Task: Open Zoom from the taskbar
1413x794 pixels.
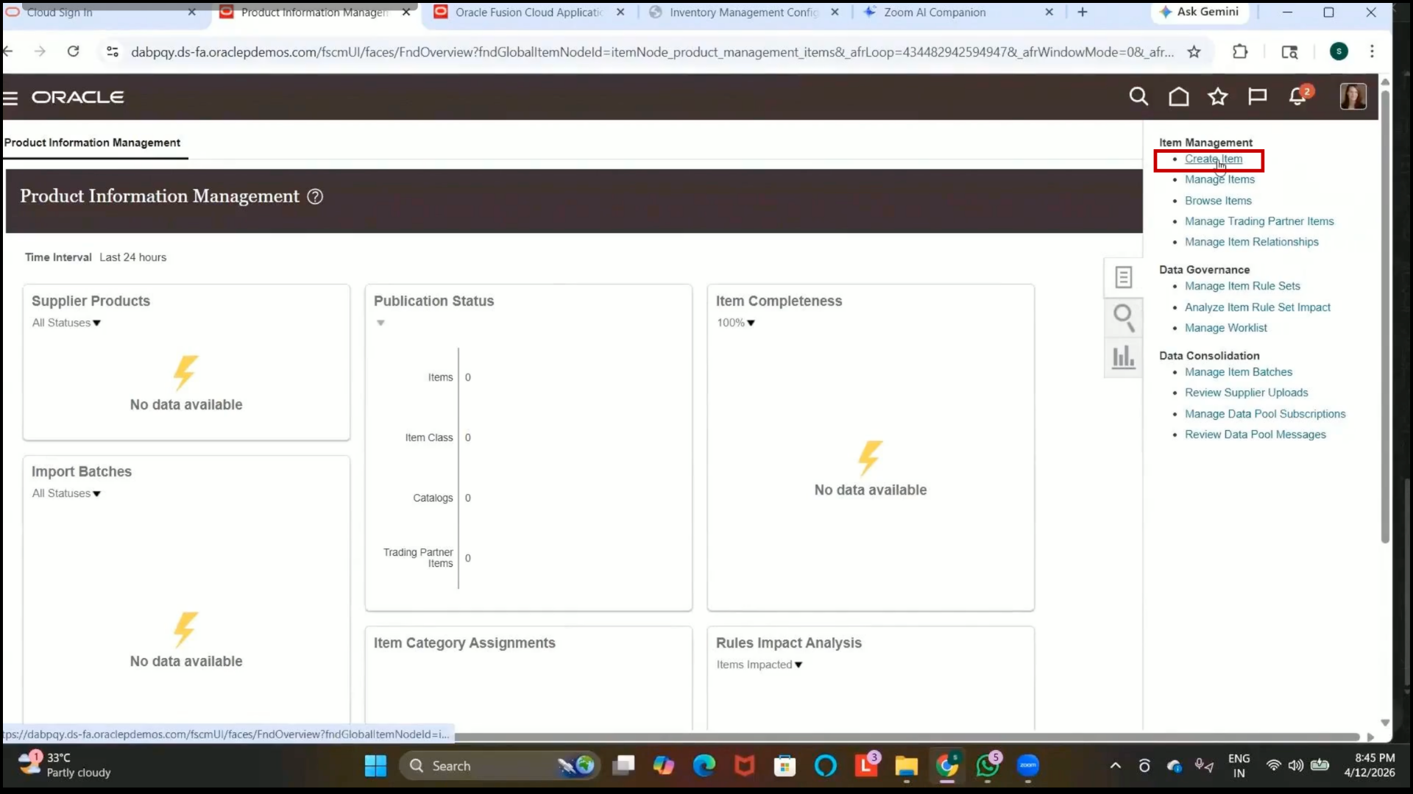Action: 1027,766
